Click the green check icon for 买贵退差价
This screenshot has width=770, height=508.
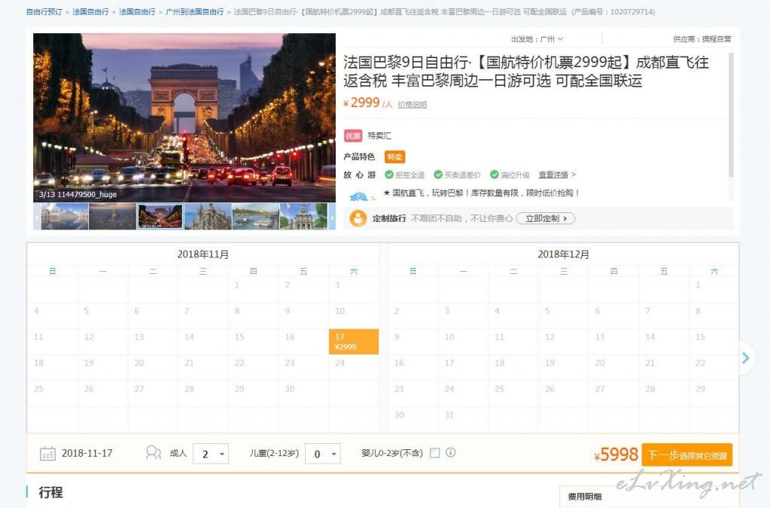coord(438,175)
